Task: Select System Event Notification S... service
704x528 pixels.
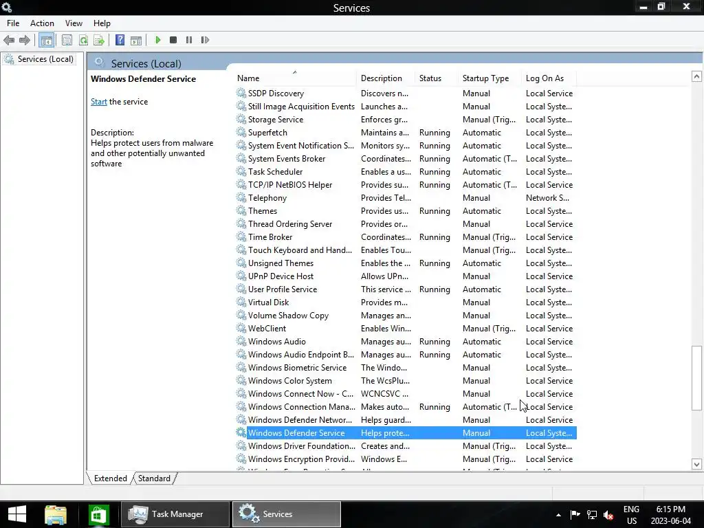Action: pyautogui.click(x=301, y=146)
